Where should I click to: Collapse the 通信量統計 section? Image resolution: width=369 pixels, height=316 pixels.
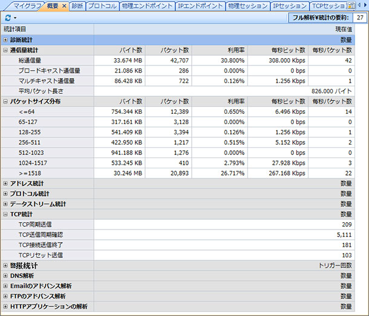[5, 50]
